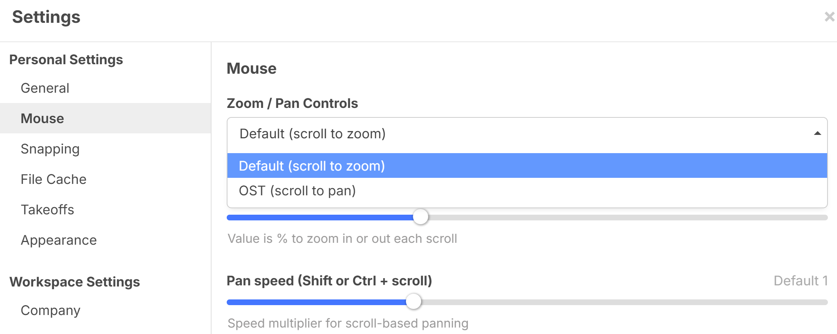
Task: Open the File Cache settings
Action: [54, 179]
